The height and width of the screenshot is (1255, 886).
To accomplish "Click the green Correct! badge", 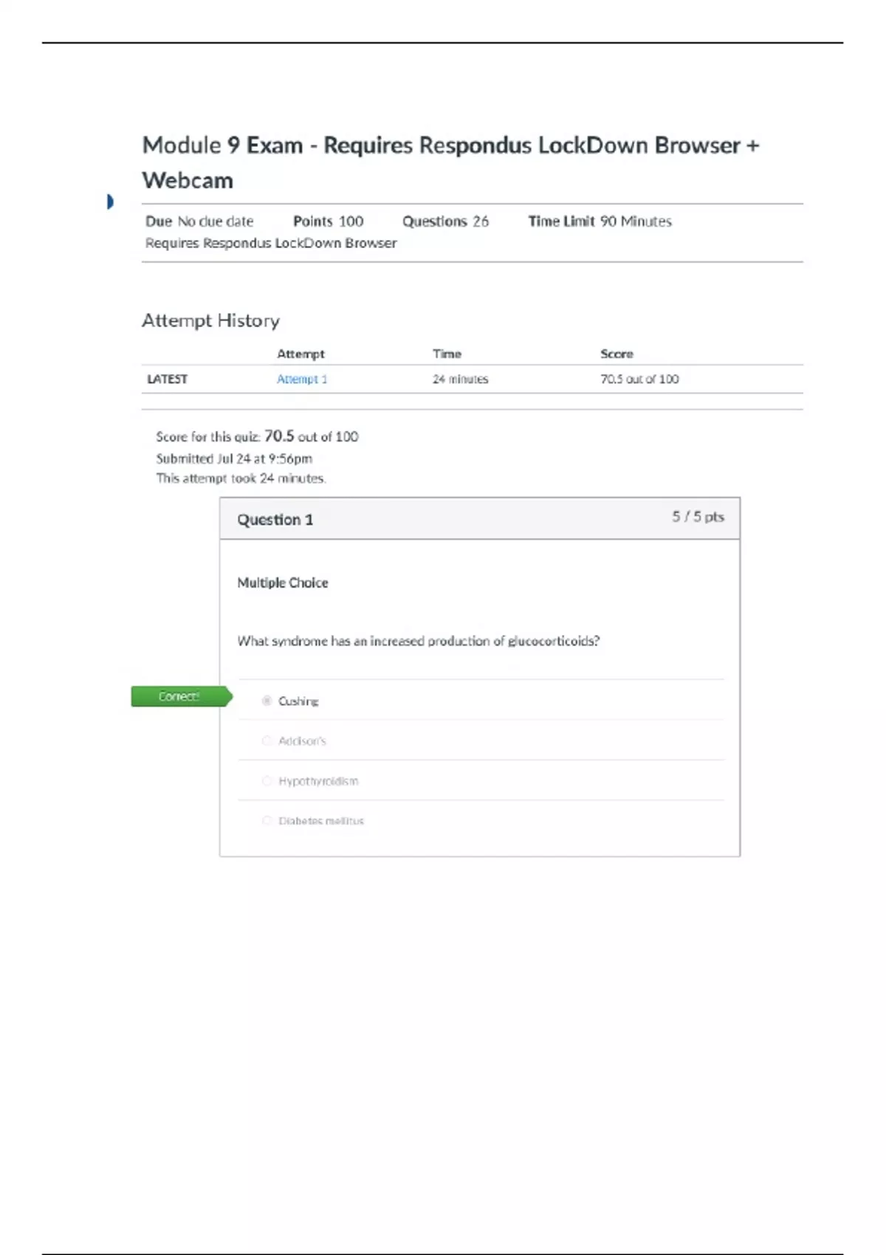I will (180, 696).
